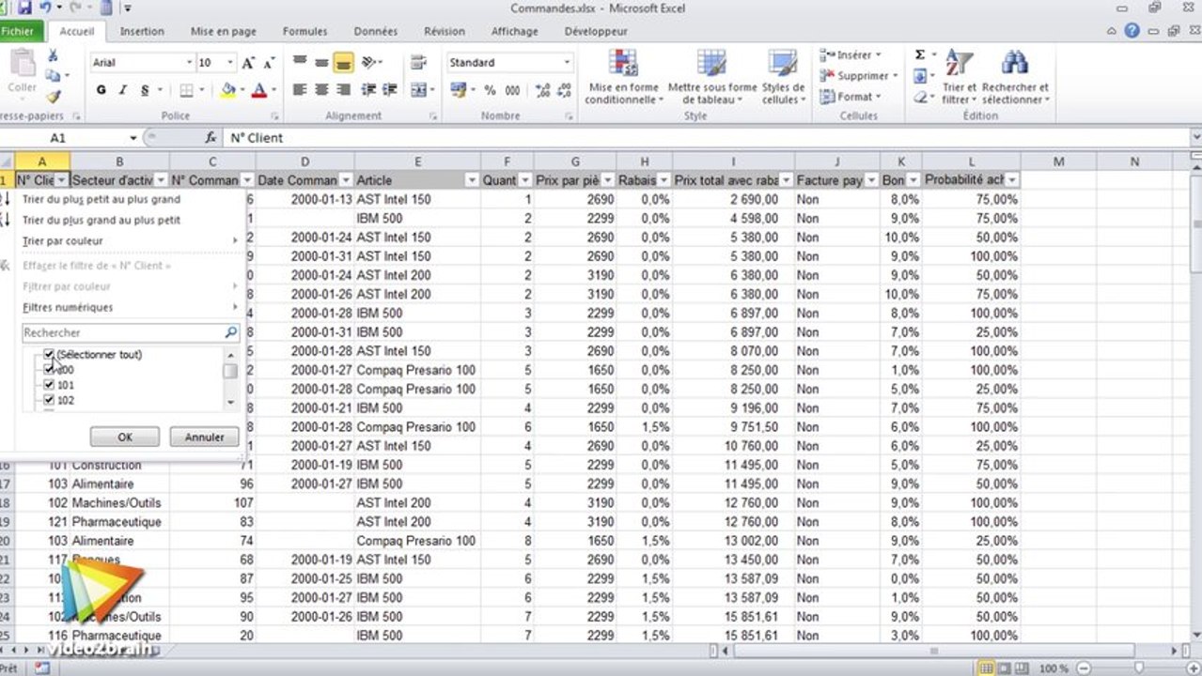1202x676 pixels.
Task: Decrease font size with small A icon
Action: (x=267, y=63)
